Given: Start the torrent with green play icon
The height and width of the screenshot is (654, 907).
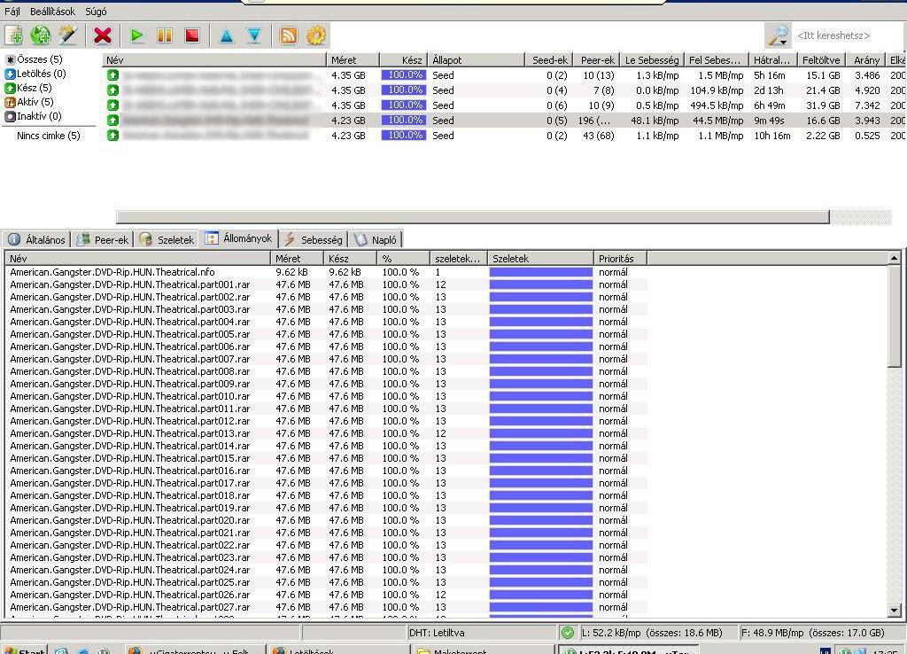Looking at the screenshot, I should 136,35.
